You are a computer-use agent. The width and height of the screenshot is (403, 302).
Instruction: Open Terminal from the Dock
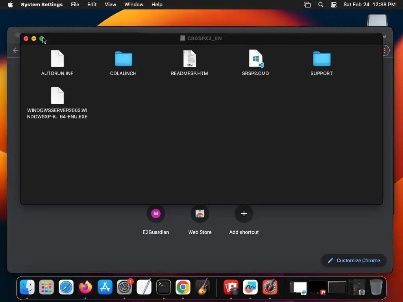163,287
